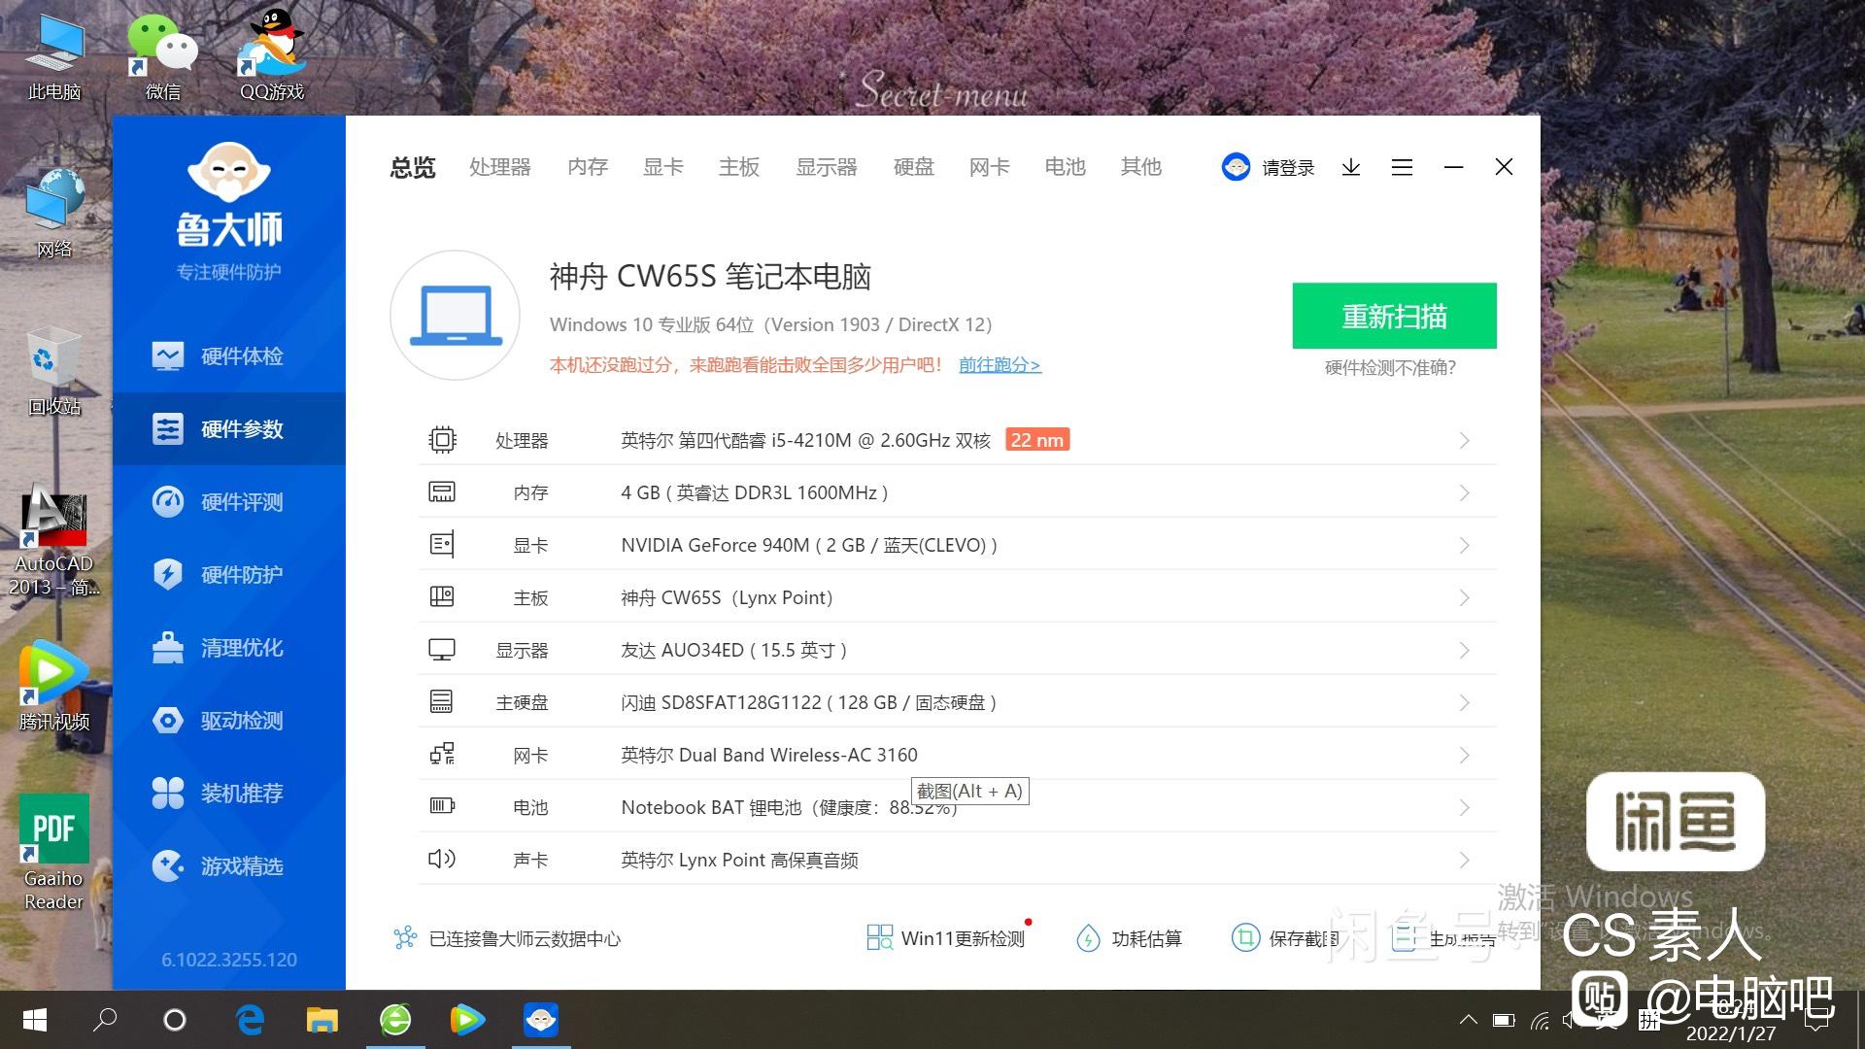Viewport: 1865px width, 1049px height.
Task: Click the 网卡 network icon in the list
Action: 442,754
